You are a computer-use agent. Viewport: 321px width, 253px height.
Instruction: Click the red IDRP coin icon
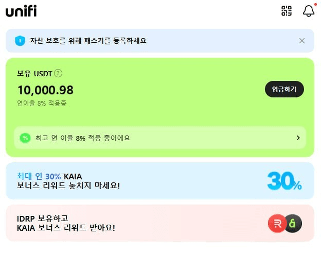[x=277, y=223]
